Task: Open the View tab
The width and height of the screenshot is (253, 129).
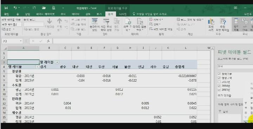Action: click(x=99, y=14)
